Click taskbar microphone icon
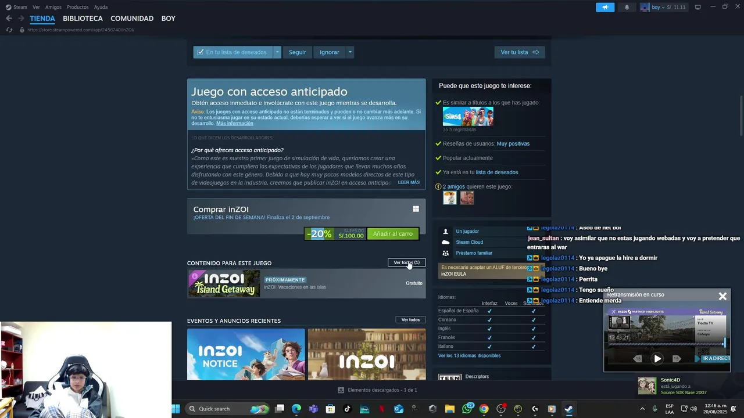 [x=655, y=409]
